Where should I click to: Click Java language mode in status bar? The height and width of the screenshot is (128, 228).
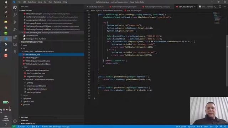(x=212, y=127)
